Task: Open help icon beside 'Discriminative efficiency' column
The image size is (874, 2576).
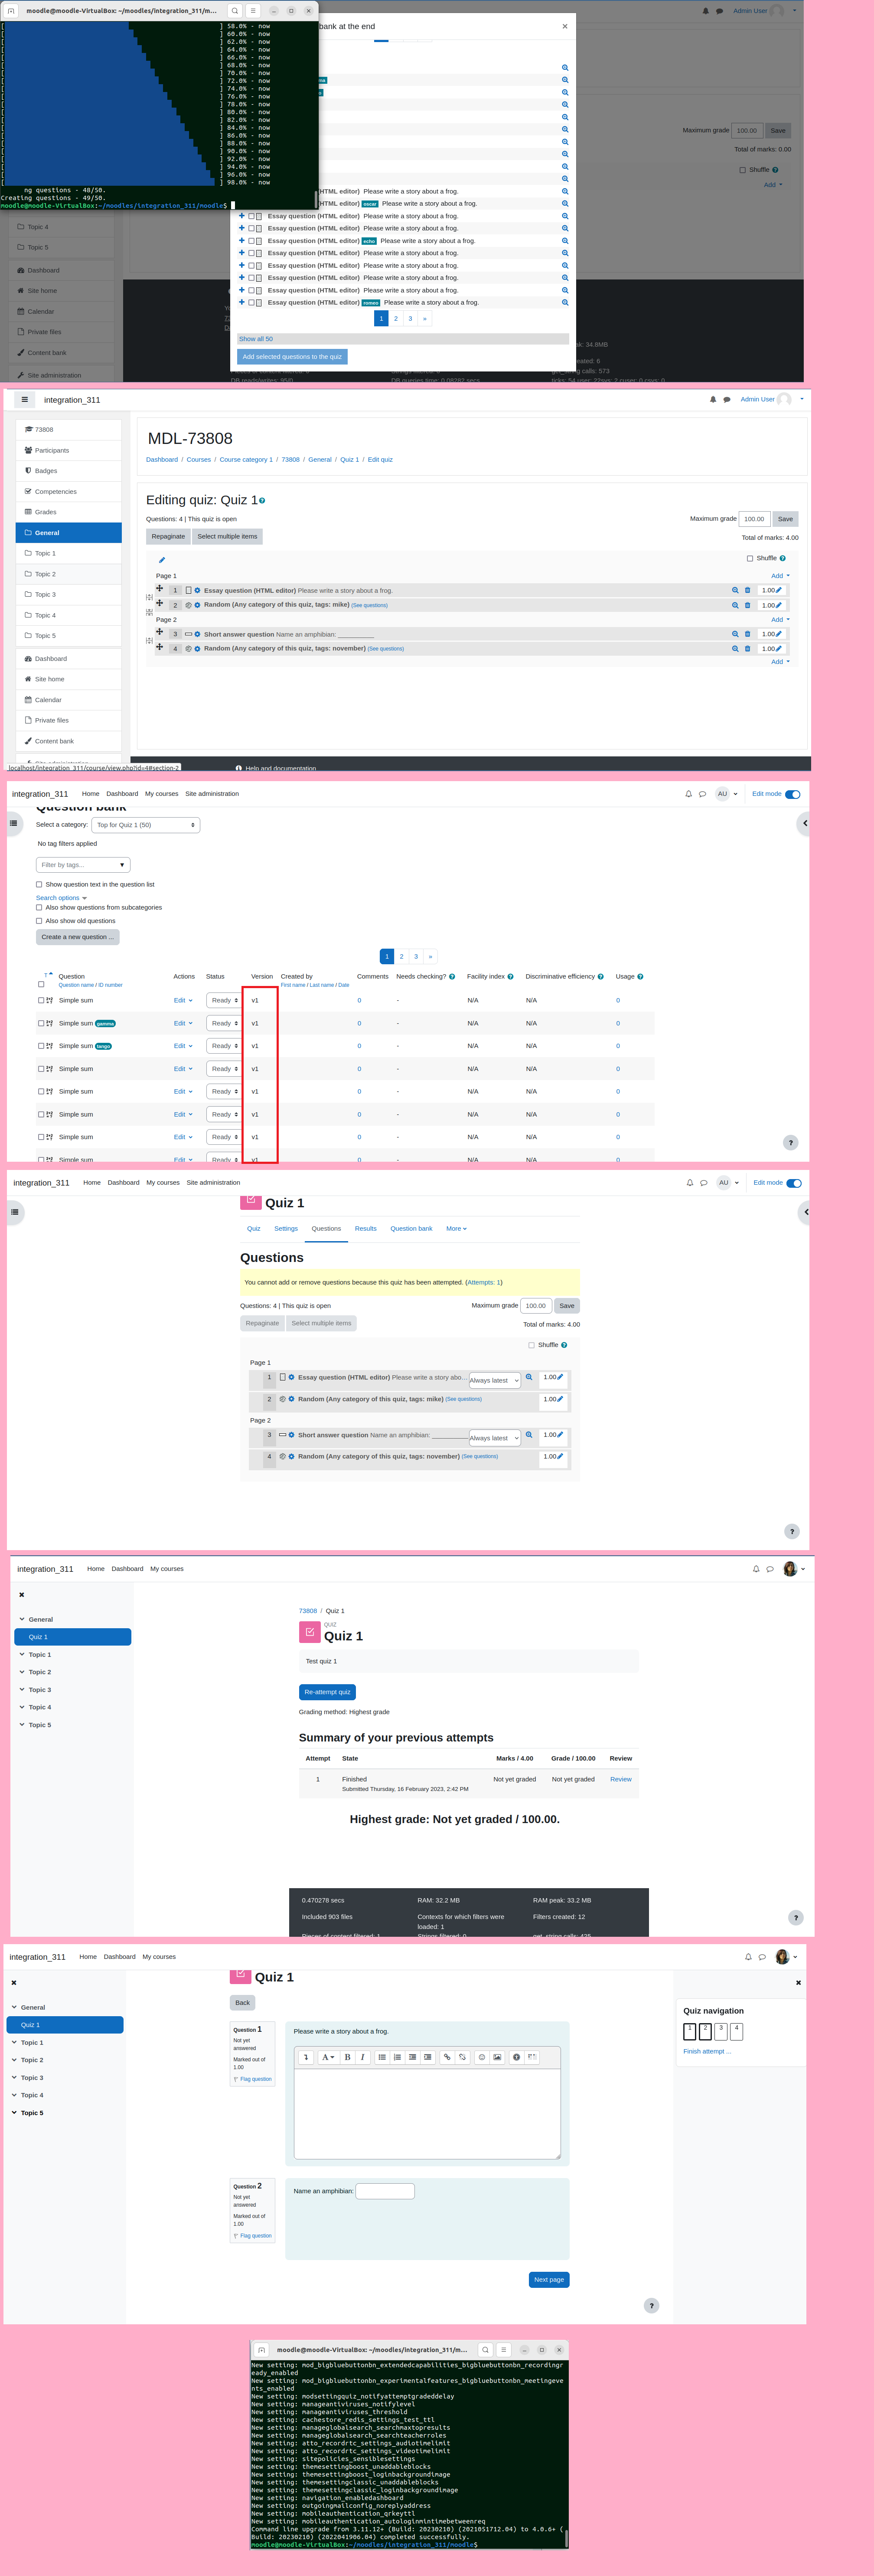Action: [x=600, y=977]
